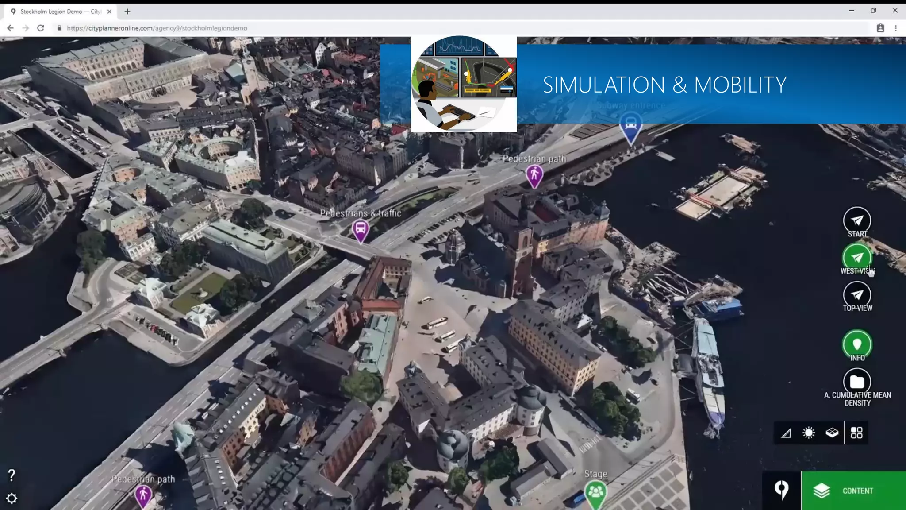Switch to the WEST-VIEW camera
This screenshot has height=510, width=906.
[x=857, y=257]
